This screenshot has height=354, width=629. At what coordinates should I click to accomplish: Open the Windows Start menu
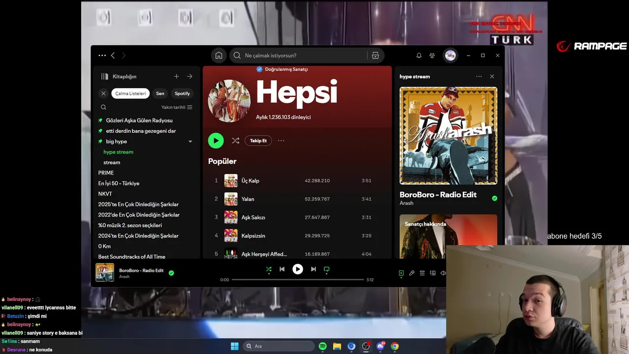click(234, 346)
